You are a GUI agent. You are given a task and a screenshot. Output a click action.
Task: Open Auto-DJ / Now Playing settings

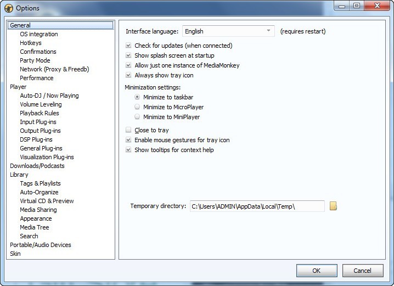point(49,96)
